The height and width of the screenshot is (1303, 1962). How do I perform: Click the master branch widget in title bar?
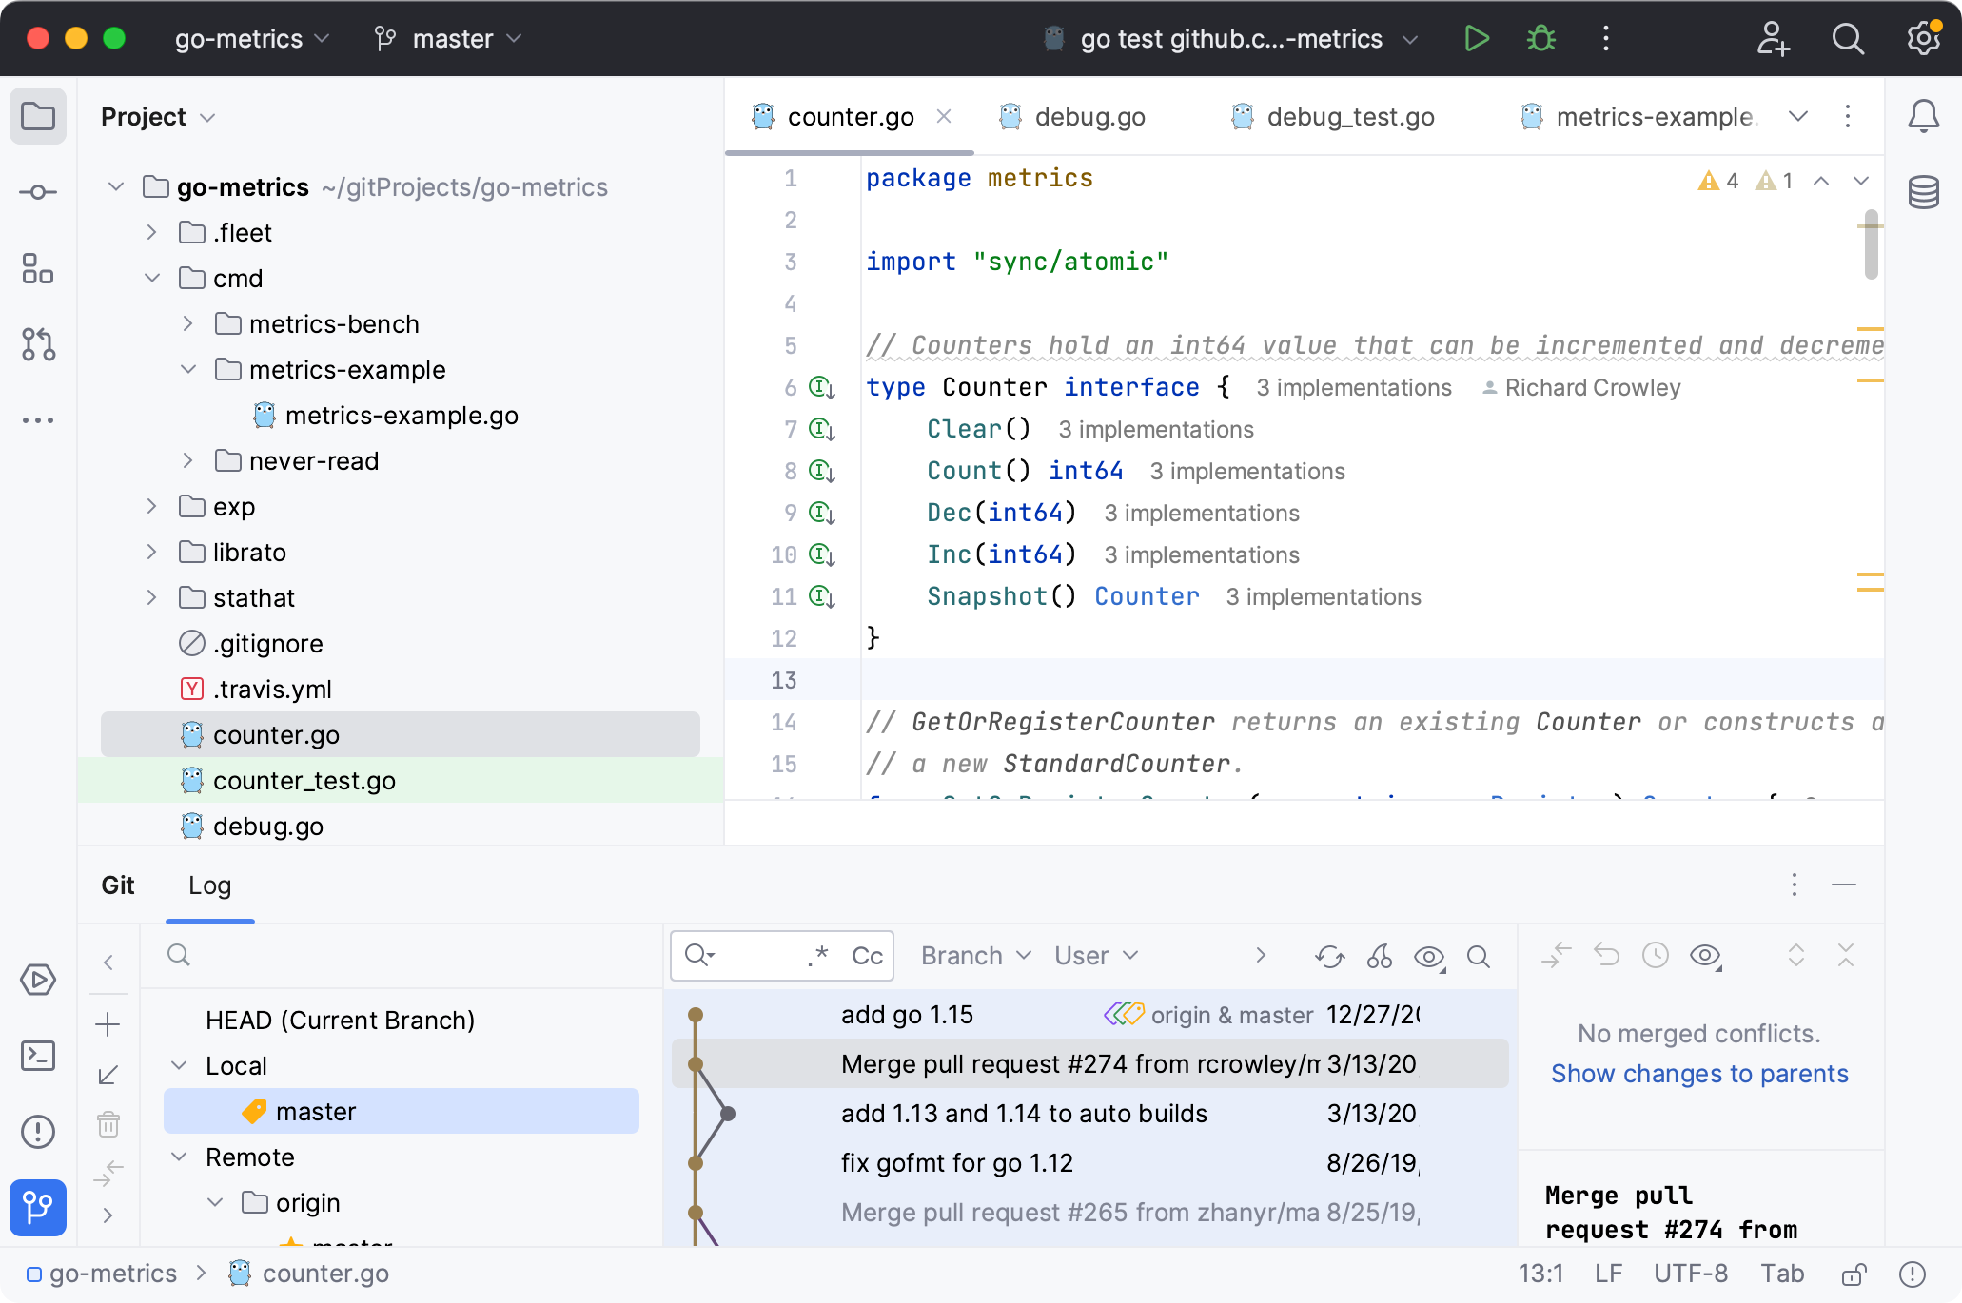tap(452, 39)
